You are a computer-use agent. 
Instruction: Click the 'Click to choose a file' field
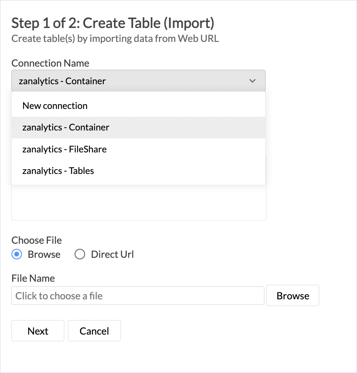(137, 295)
